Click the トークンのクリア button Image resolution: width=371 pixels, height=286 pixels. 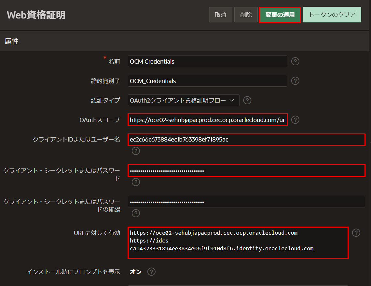pyautogui.click(x=332, y=15)
